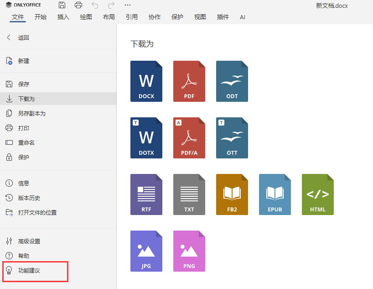Click 保存 in the file sidebar
Screen dimensions: 373x289
pyautogui.click(x=58, y=84)
